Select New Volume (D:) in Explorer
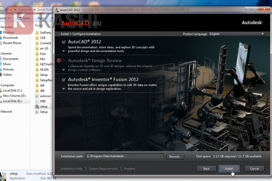 pos(13,96)
